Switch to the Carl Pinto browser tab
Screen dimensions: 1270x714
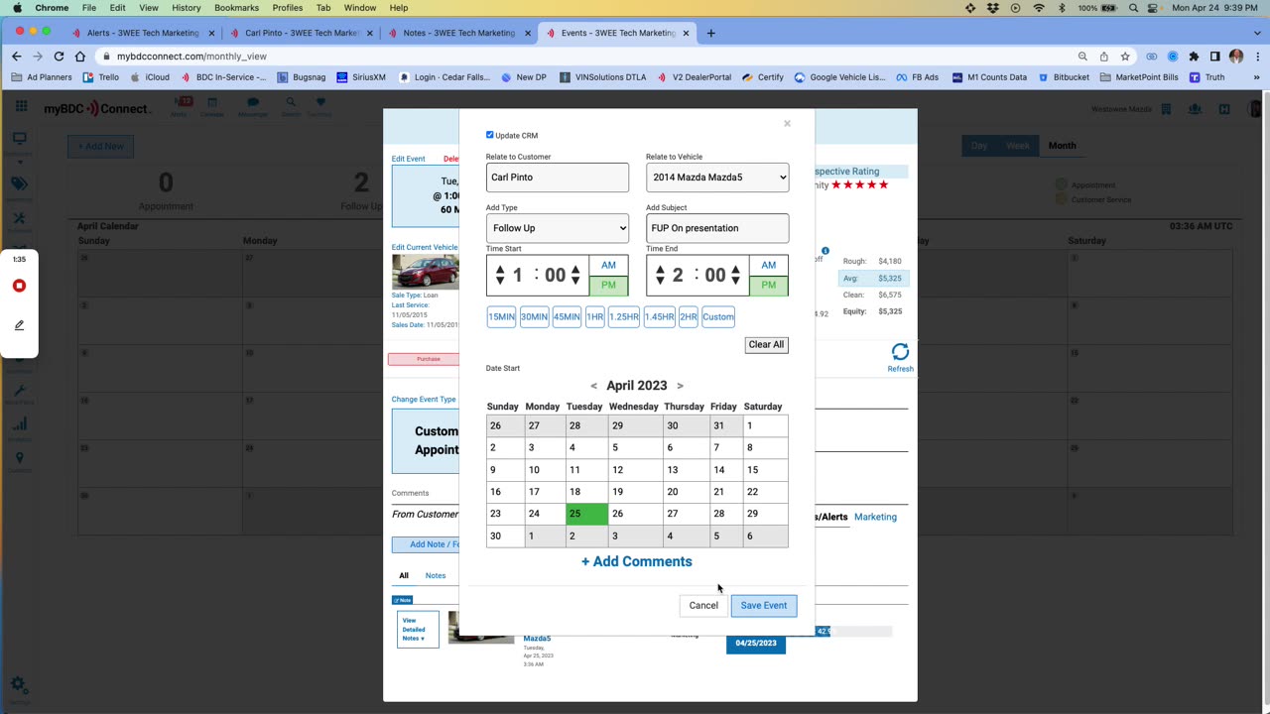coord(302,33)
